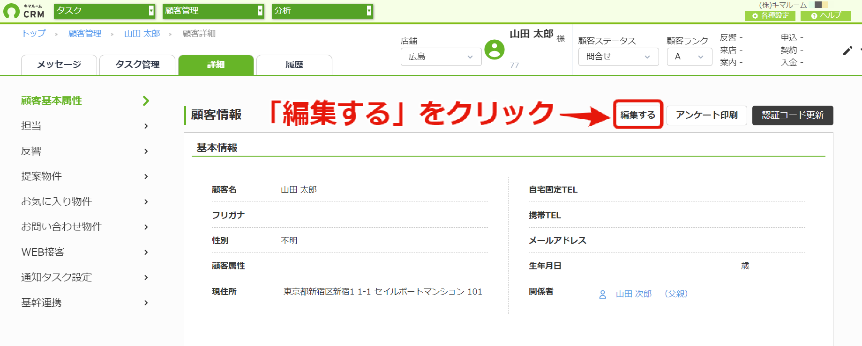The width and height of the screenshot is (862, 346).
Task: Click the 山田 太郎 name in header
Action: pyautogui.click(x=532, y=34)
